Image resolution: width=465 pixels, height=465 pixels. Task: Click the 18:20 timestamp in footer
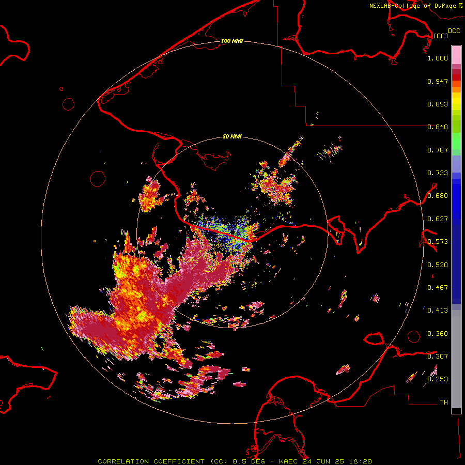click(x=360, y=461)
